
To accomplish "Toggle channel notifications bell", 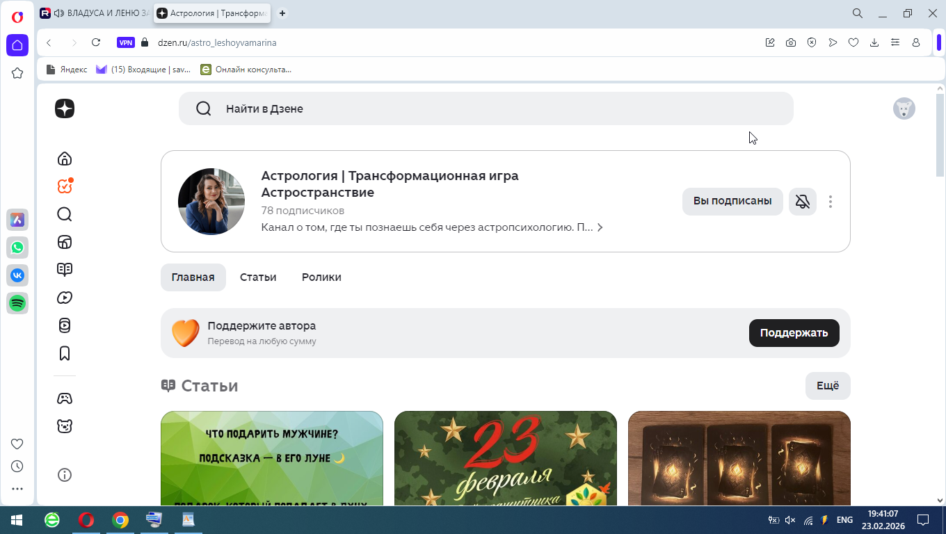I will (803, 202).
